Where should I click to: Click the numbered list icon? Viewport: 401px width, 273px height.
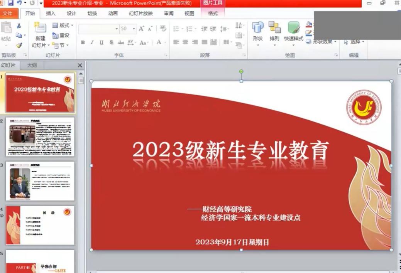(x=190, y=29)
